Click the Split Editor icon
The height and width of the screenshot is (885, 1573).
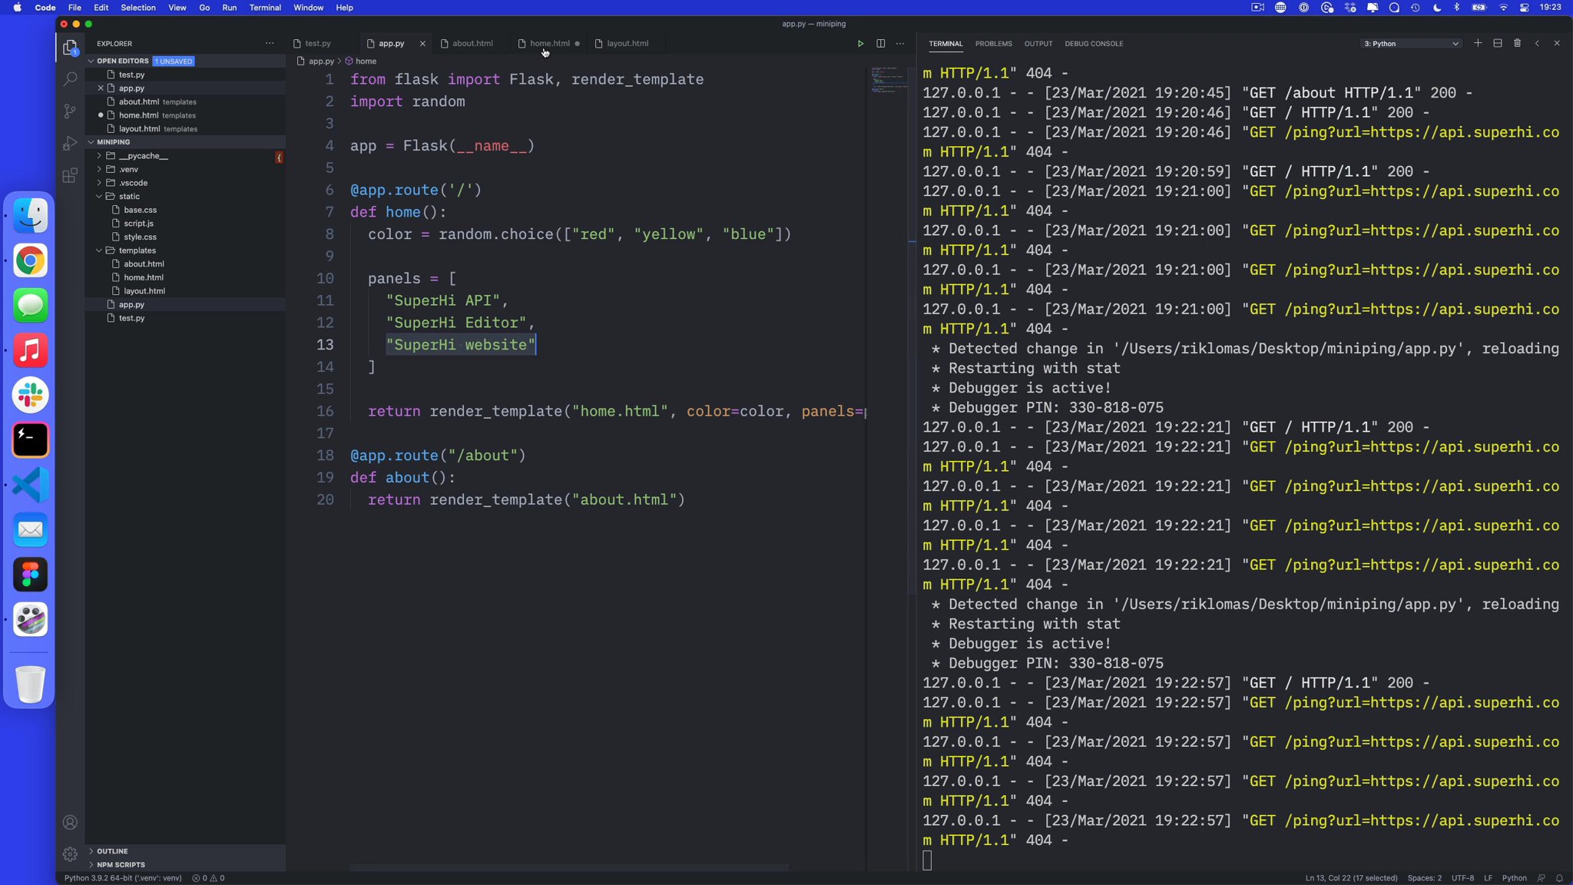pos(880,44)
